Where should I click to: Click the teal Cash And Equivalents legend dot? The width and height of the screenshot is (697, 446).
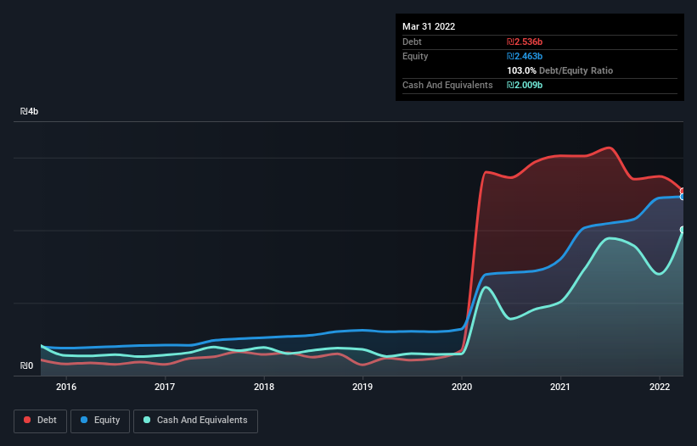147,420
